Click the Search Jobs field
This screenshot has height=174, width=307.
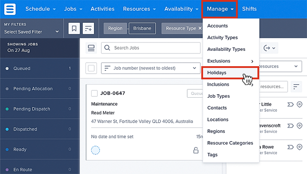pyautogui.click(x=151, y=48)
